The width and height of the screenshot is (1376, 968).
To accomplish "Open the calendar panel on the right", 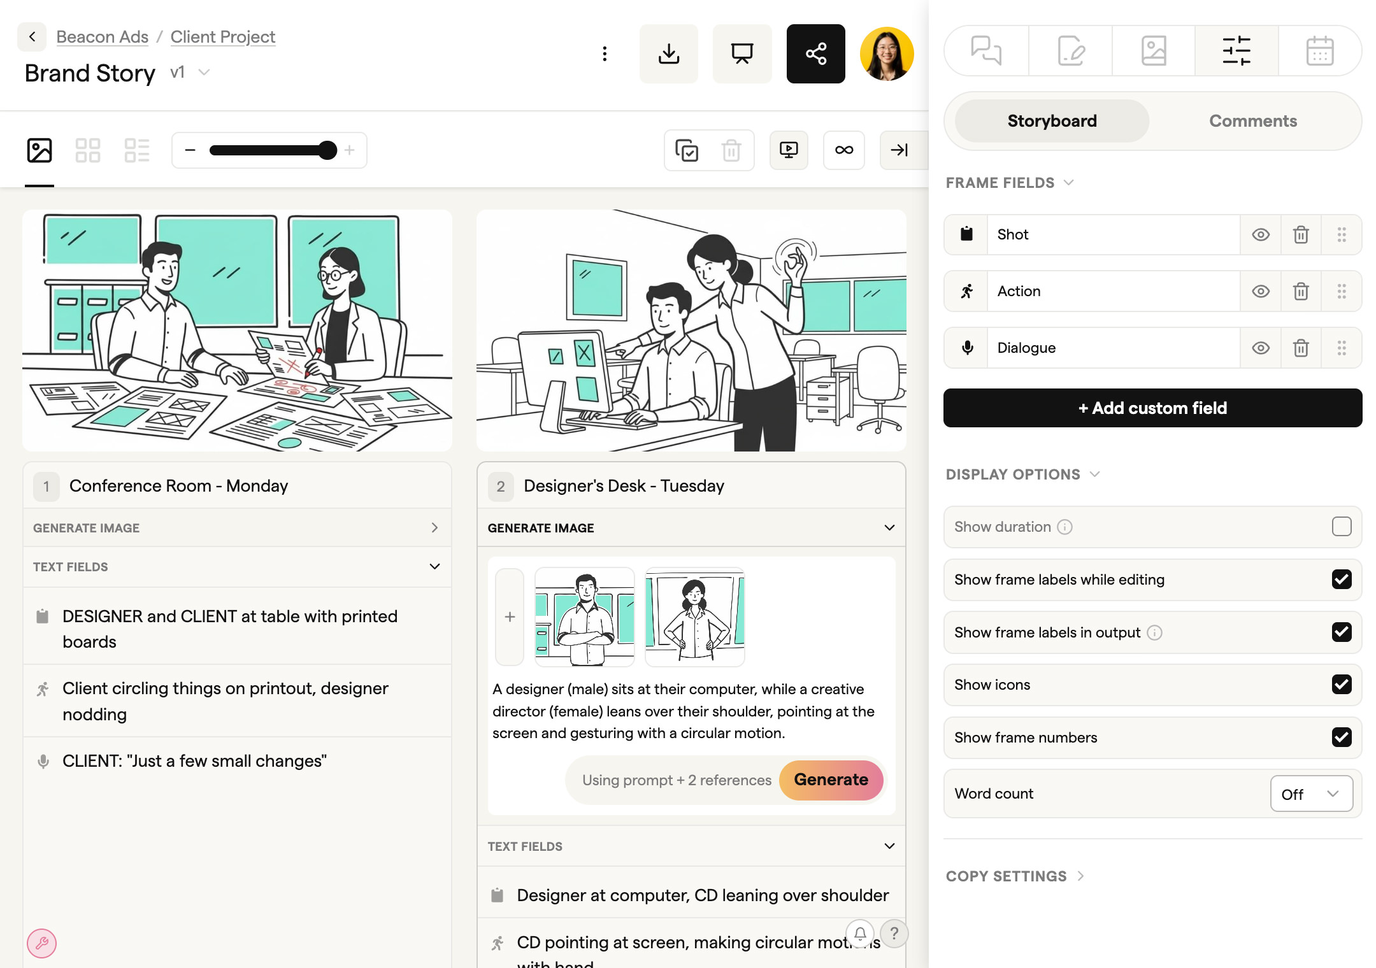I will [x=1319, y=50].
